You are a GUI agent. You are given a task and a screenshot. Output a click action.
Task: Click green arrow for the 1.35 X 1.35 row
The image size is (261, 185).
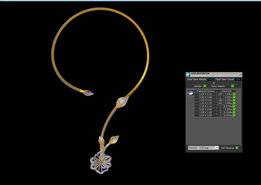click(235, 103)
